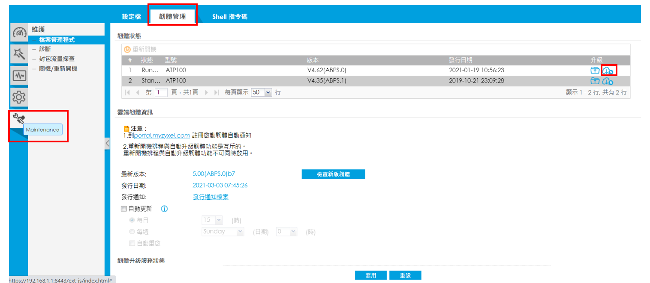Click the 型號 column header
This screenshot has height=283, width=650.
click(x=172, y=60)
